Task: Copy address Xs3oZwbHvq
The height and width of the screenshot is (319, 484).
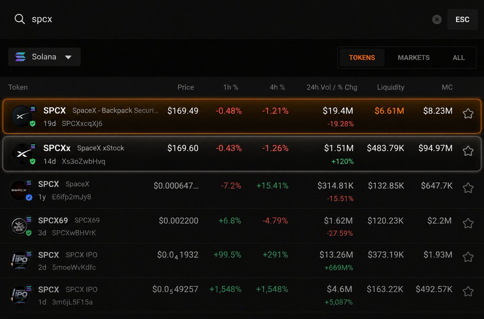Action: pos(84,161)
